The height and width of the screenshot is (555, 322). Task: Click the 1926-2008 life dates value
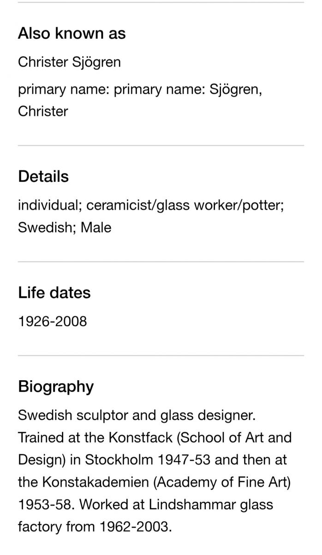(x=52, y=321)
